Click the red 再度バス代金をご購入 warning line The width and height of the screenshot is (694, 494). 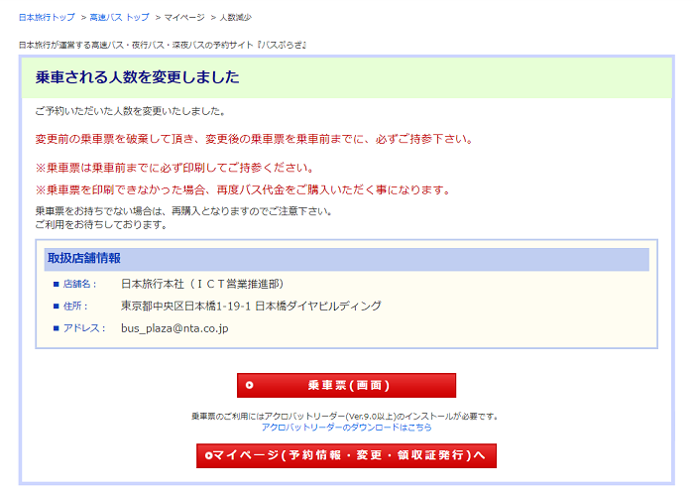pyautogui.click(x=243, y=189)
